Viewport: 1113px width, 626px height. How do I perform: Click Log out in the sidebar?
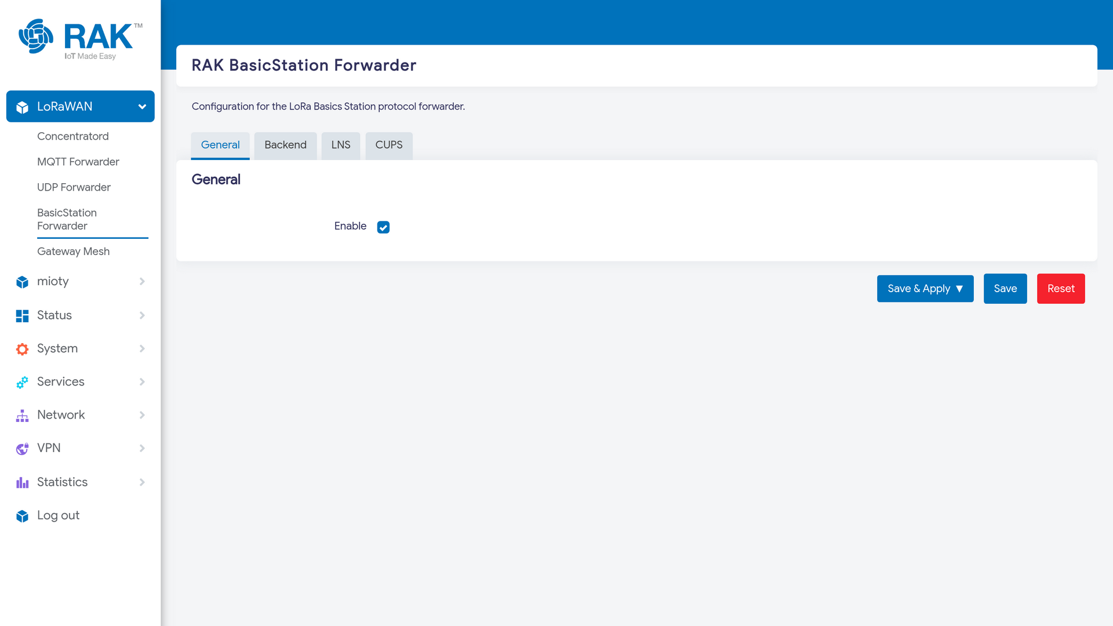click(x=58, y=515)
